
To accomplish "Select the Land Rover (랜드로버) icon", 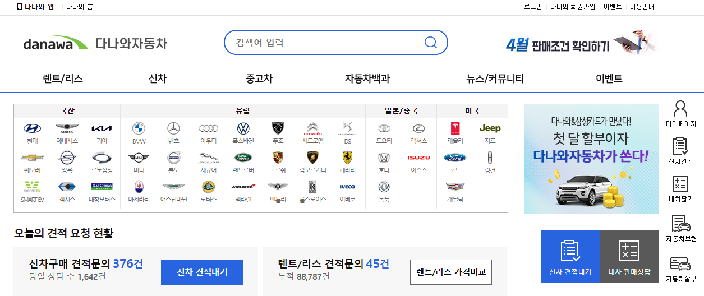I will [x=243, y=158].
